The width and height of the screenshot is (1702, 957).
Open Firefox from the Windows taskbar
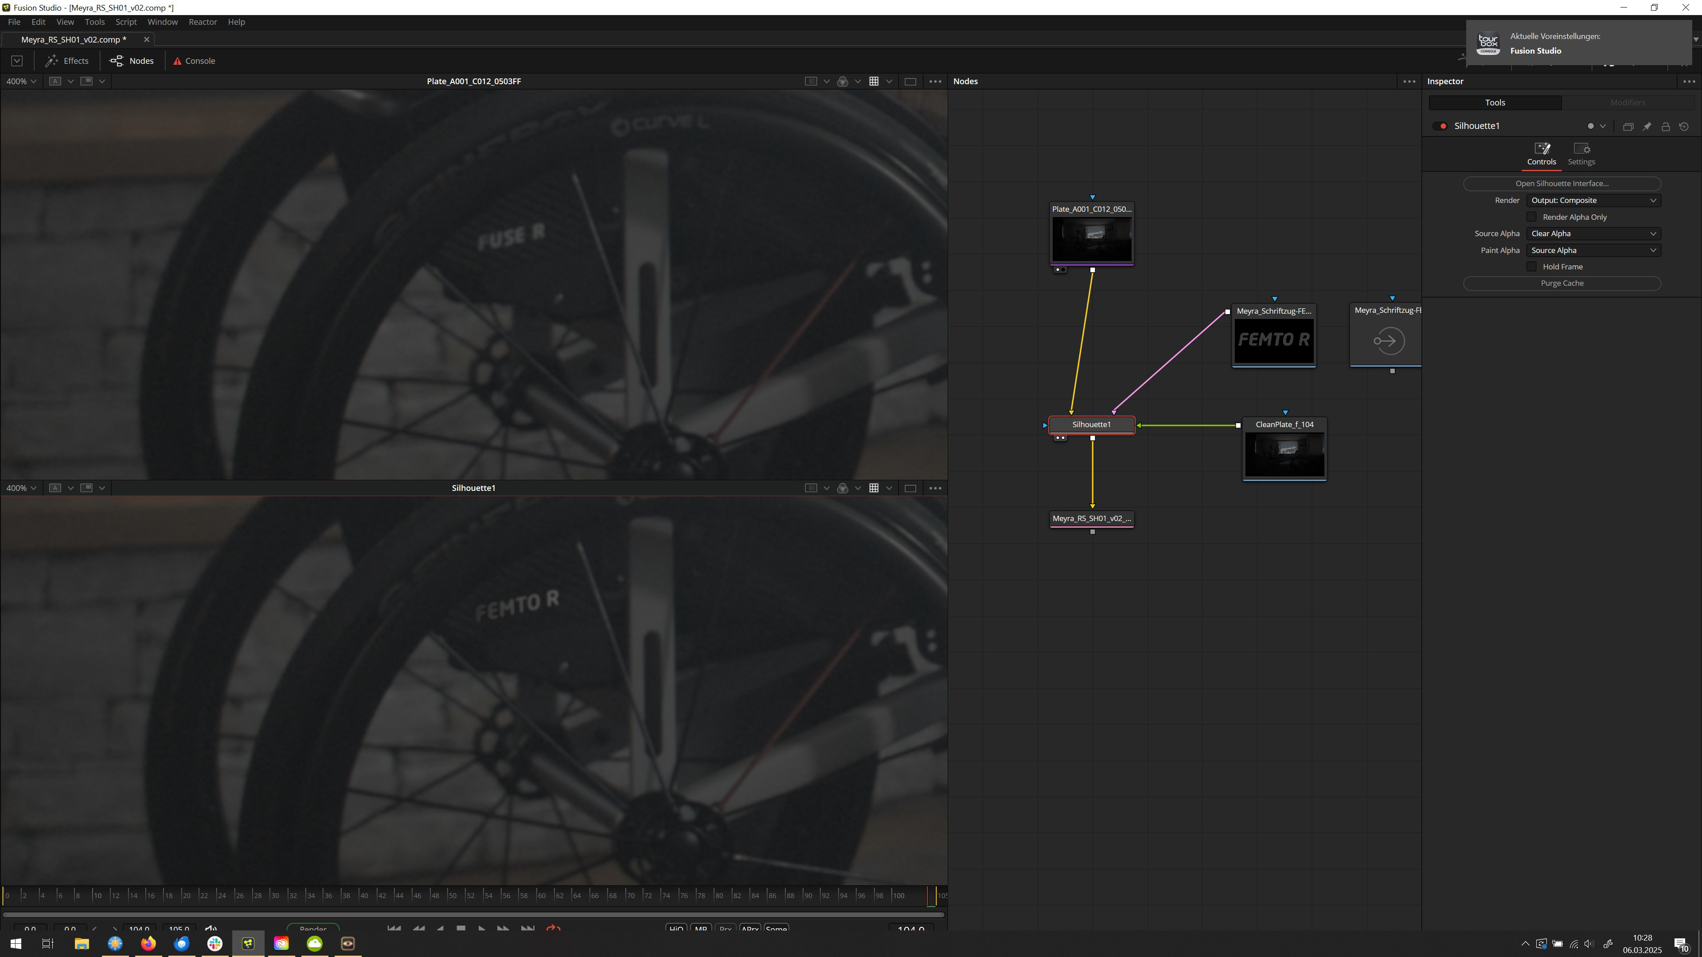coord(148,943)
